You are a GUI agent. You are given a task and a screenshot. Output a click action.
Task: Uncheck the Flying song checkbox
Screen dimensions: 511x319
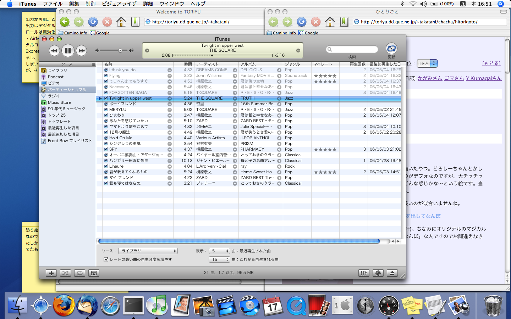point(106,75)
